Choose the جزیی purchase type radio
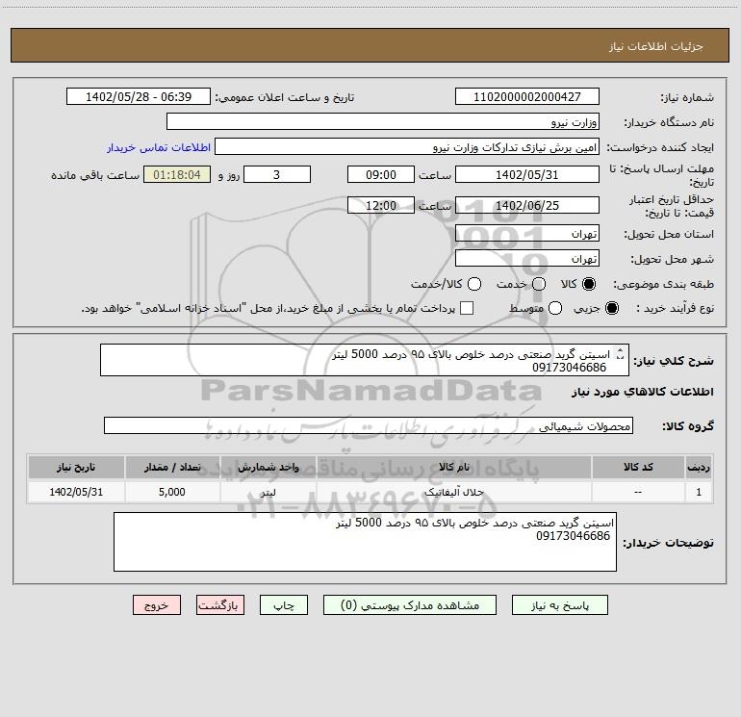Viewport: 741px width, 717px height. coord(612,308)
